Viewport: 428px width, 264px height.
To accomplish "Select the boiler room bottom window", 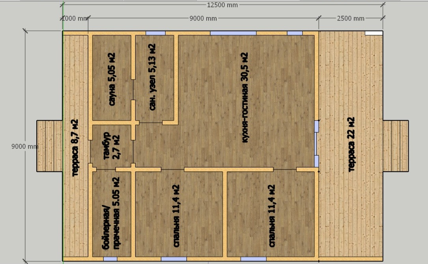I will click(x=110, y=259).
